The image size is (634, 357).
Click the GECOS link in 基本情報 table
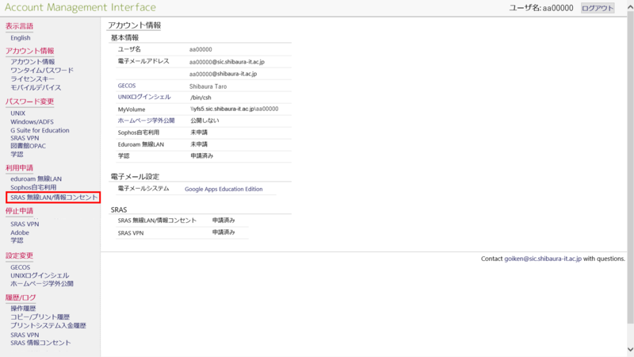[x=128, y=85]
